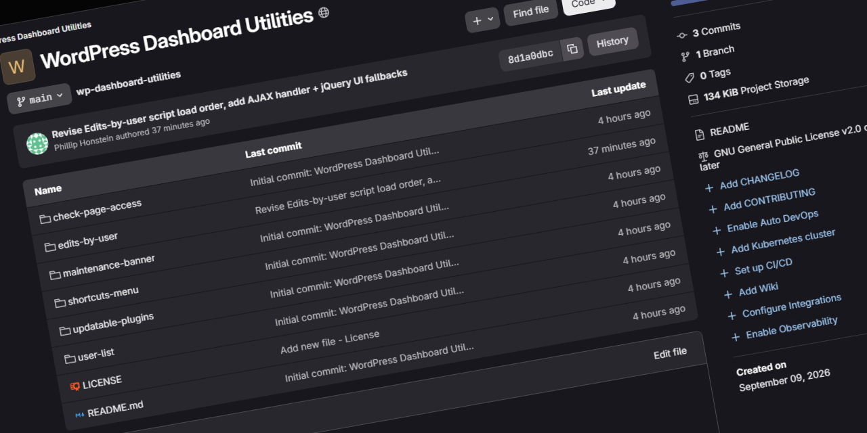Click '37 minutes ago' in edits-by-user row
Image resolution: width=867 pixels, height=433 pixels.
tap(622, 145)
